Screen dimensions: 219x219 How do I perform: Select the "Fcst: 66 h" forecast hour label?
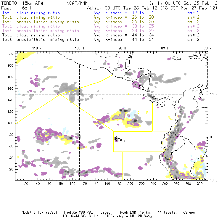pos(17,8)
